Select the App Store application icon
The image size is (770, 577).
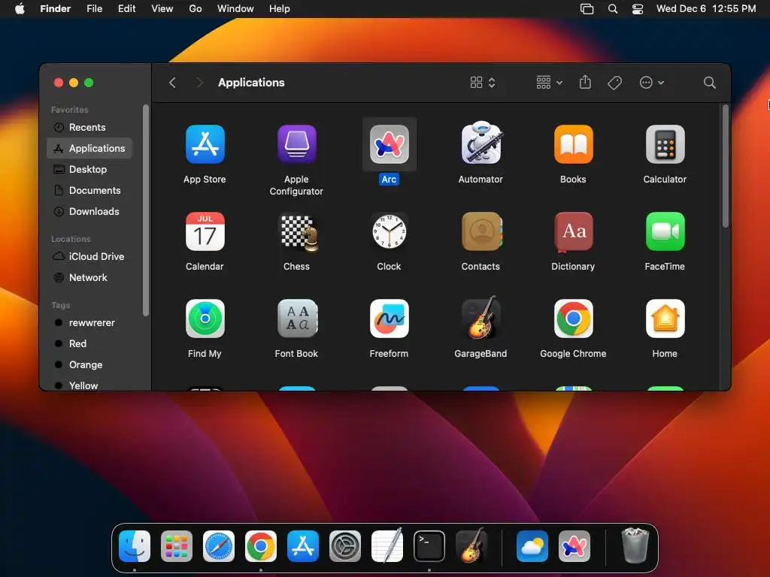pyautogui.click(x=205, y=144)
